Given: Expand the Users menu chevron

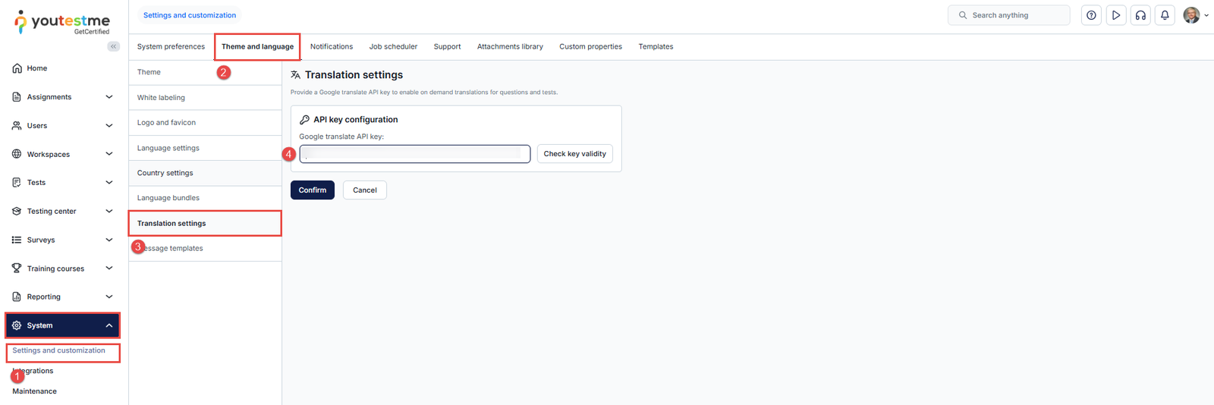Looking at the screenshot, I should [109, 126].
